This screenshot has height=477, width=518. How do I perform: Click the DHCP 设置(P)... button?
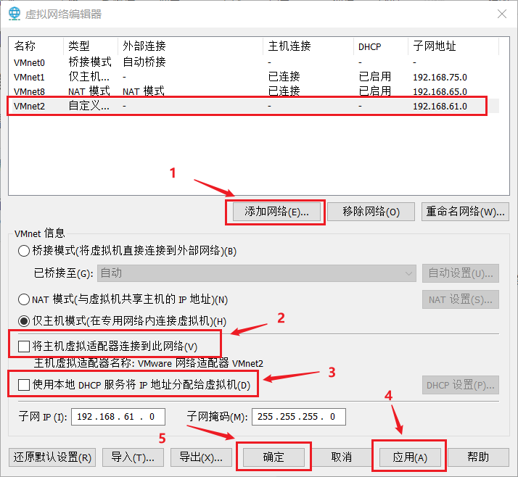461,385
